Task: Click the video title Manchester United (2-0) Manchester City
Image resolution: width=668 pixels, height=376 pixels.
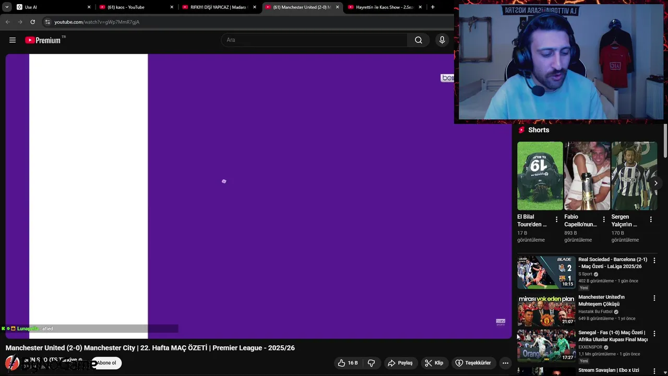Action: tap(150, 348)
